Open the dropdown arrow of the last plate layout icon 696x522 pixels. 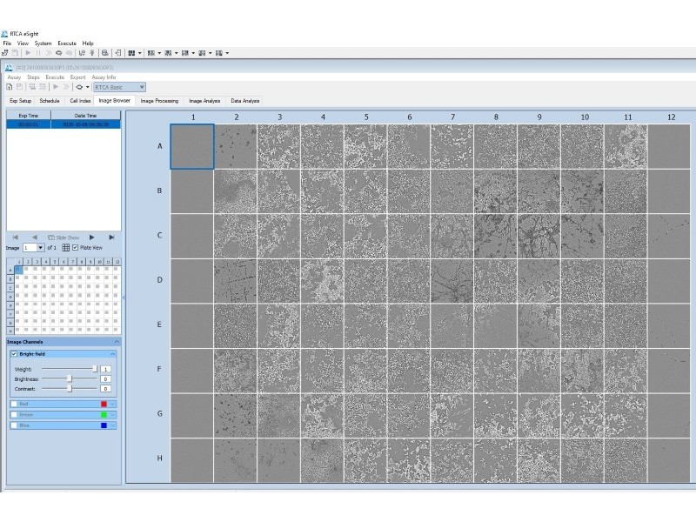click(227, 53)
